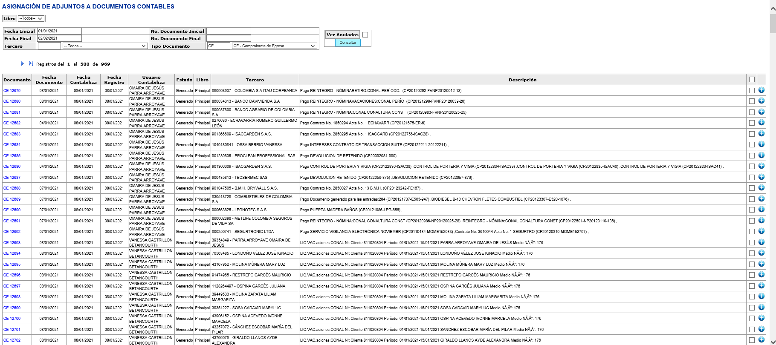Click the blue plus icon for CE 12679
The width and height of the screenshot is (776, 345).
(x=761, y=90)
